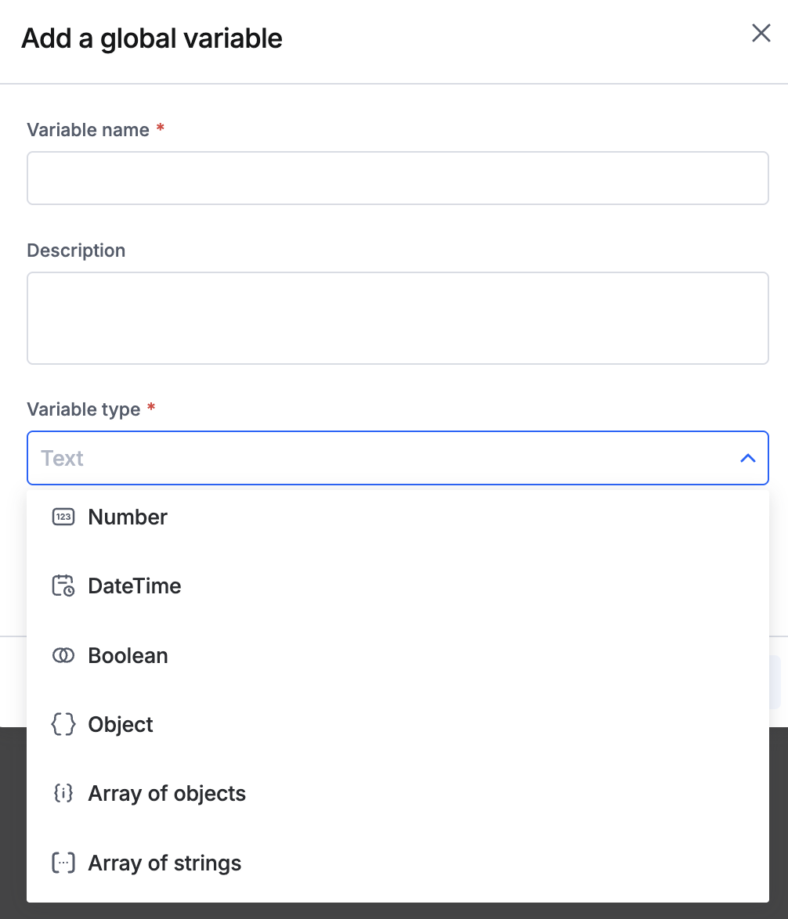Select Boolean in the type dropdown

[128, 655]
